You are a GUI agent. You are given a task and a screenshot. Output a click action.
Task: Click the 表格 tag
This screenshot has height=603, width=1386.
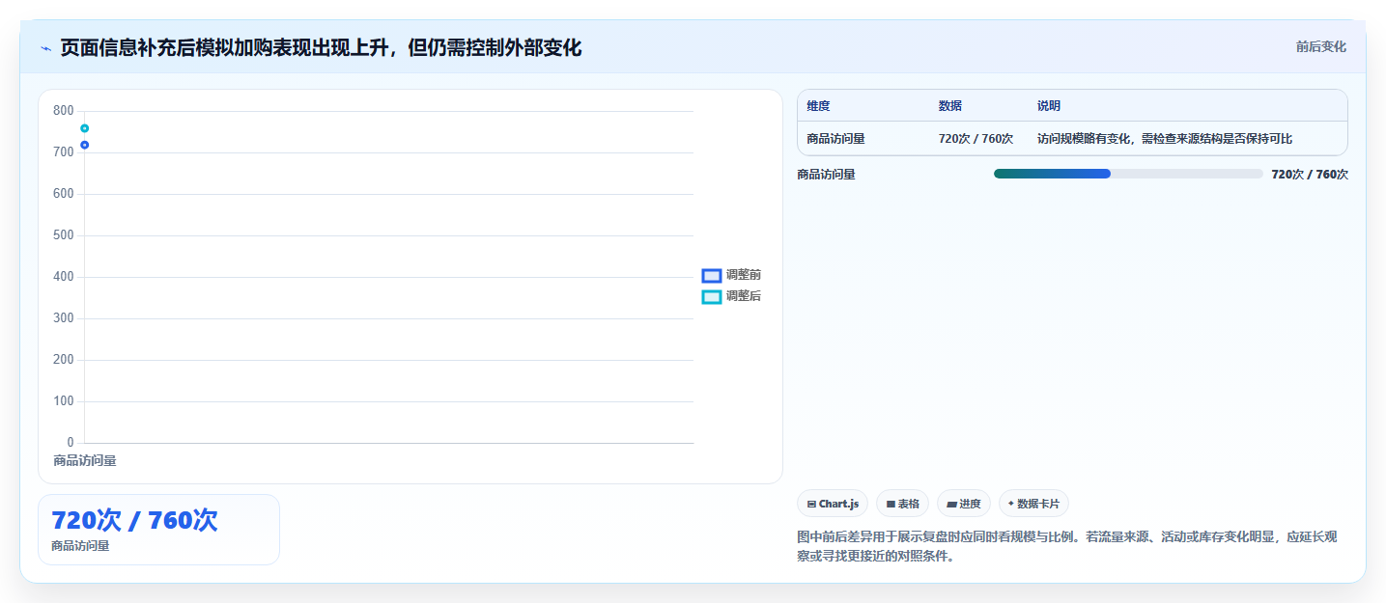[x=902, y=504]
